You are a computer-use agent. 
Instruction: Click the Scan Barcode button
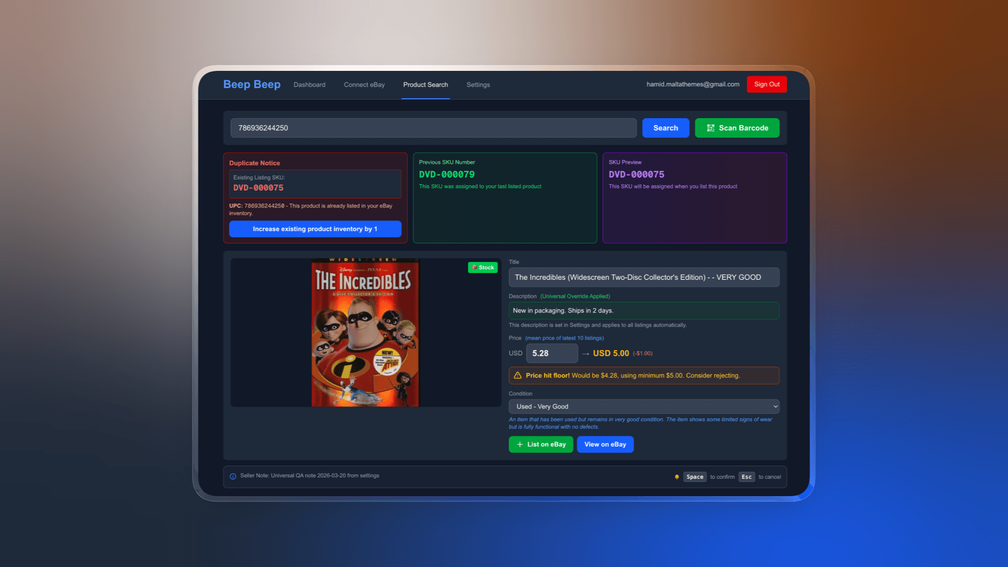coord(737,128)
